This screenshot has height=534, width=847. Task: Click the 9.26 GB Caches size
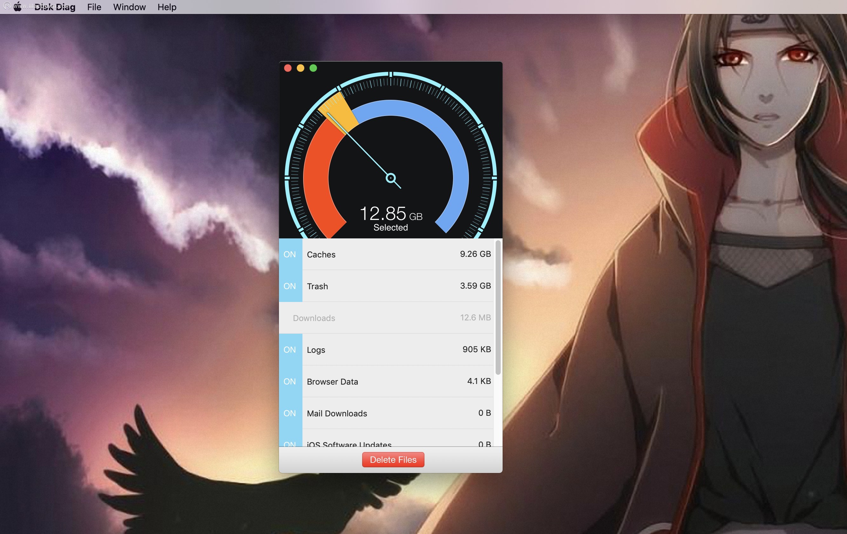475,254
